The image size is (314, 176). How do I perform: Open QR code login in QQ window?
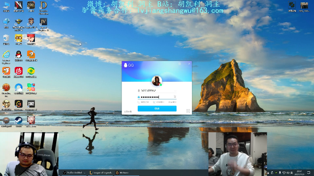pos(188,111)
